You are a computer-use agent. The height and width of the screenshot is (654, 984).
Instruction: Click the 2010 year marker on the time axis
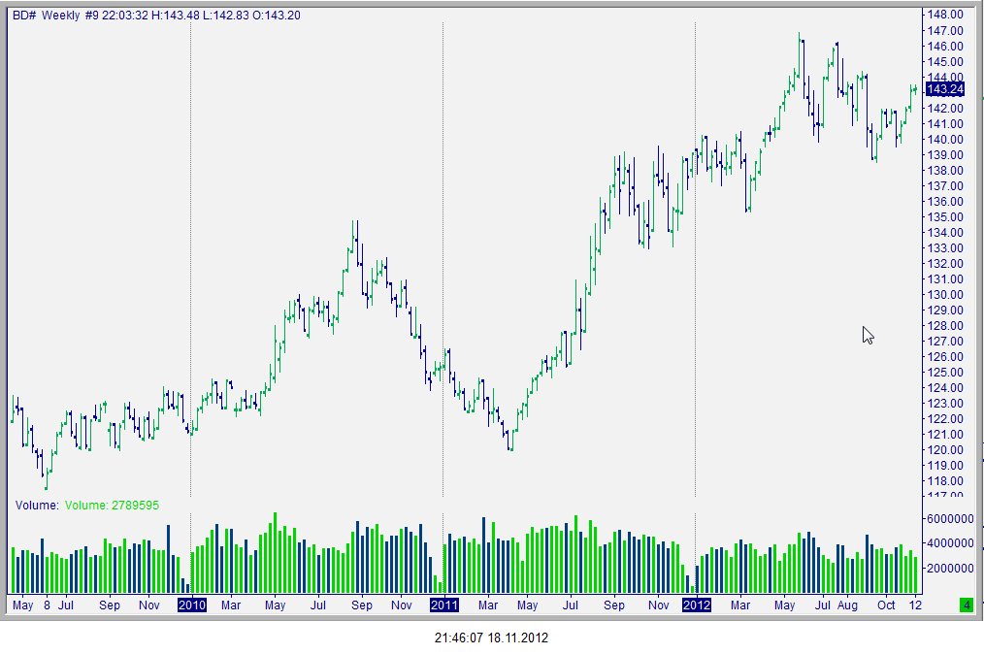(192, 605)
